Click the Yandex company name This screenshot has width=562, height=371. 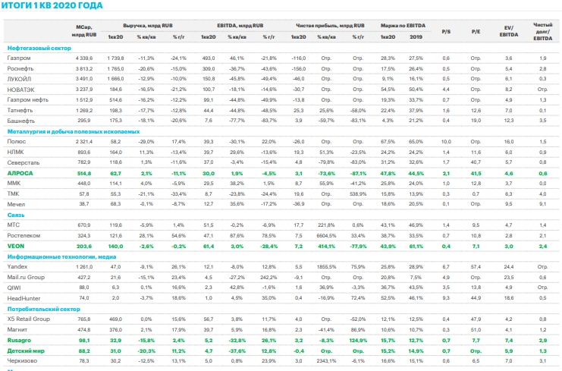click(17, 268)
